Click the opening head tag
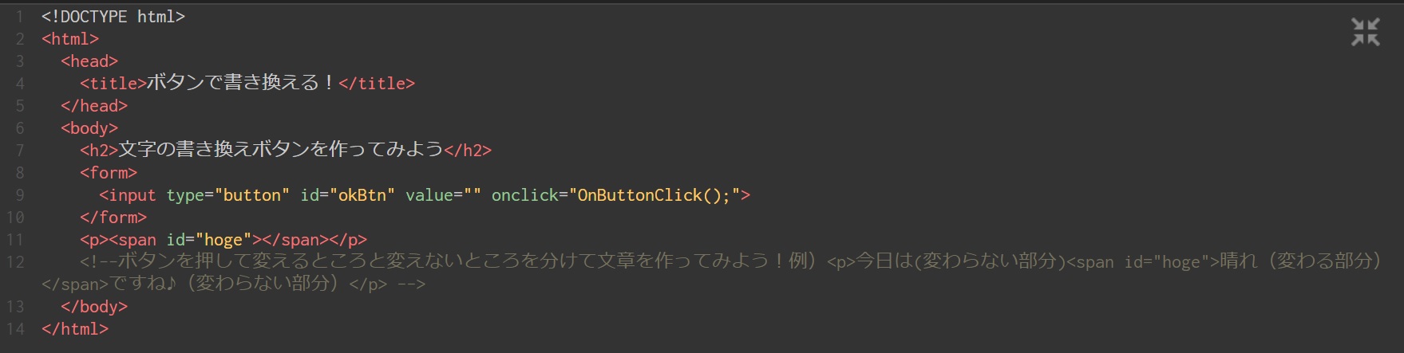This screenshot has height=353, width=1404. [89, 61]
